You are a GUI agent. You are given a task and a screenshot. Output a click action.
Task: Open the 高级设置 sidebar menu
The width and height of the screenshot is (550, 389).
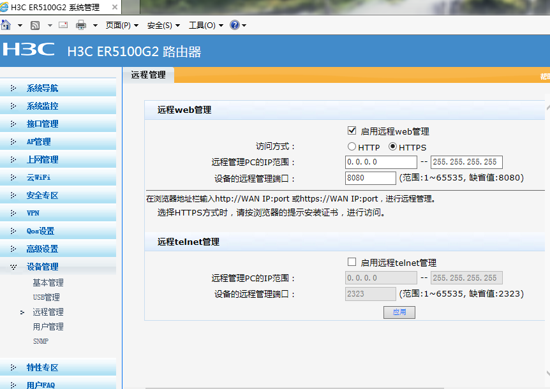pyautogui.click(x=58, y=249)
